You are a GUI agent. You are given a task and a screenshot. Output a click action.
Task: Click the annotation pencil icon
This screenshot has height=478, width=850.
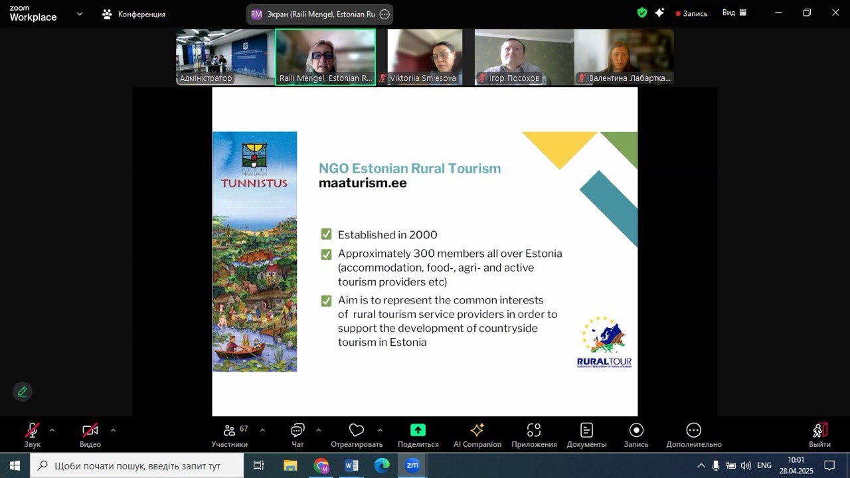point(23,392)
